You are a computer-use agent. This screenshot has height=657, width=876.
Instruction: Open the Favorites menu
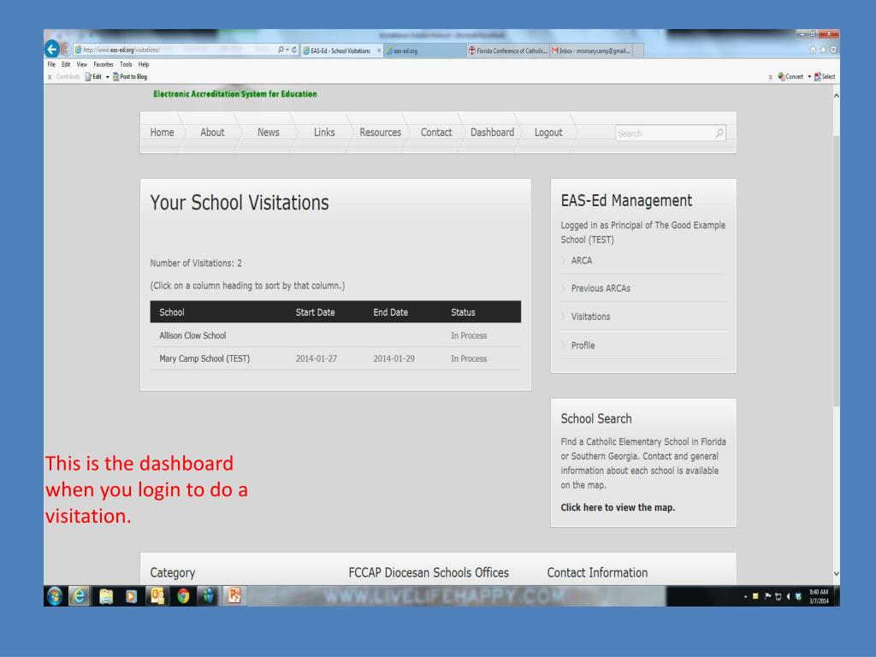[x=104, y=64]
